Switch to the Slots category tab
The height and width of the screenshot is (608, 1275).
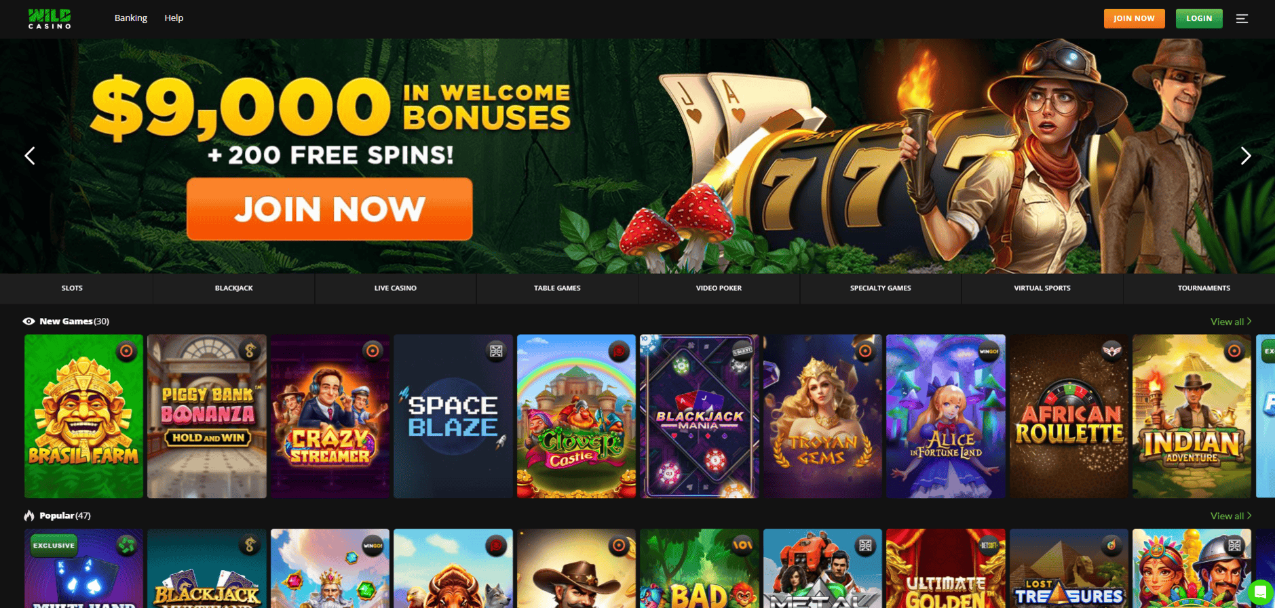73,288
